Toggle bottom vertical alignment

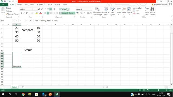pyautogui.click(x=51, y=9)
